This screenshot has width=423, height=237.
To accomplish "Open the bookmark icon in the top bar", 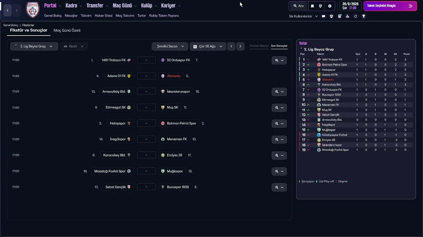I will pos(312,6).
